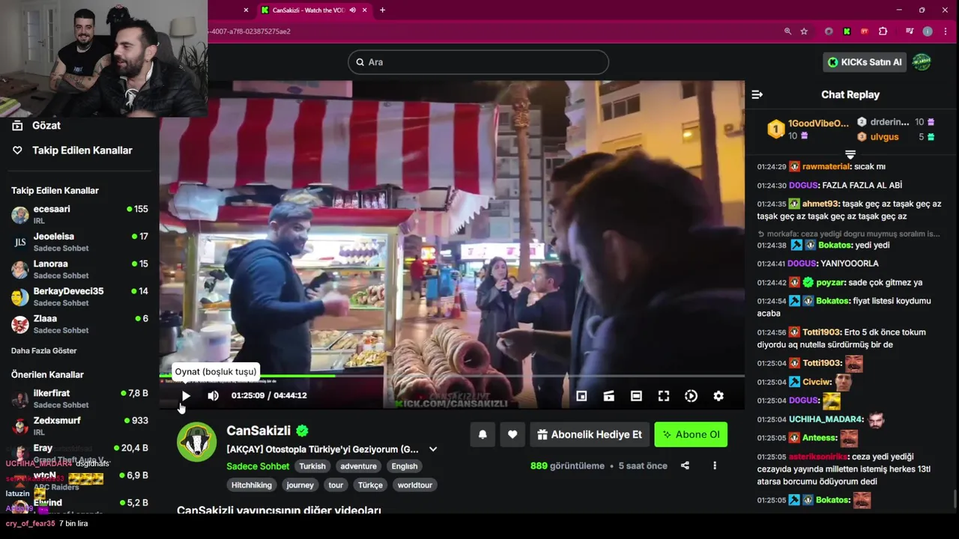959x539 pixels.
Task: Open the Chrome three-dot menu
Action: point(945,31)
